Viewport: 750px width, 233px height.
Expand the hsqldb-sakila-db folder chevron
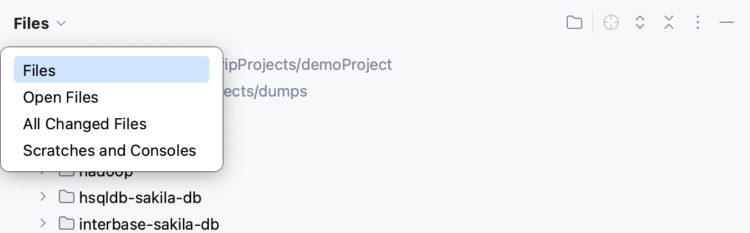tap(43, 197)
